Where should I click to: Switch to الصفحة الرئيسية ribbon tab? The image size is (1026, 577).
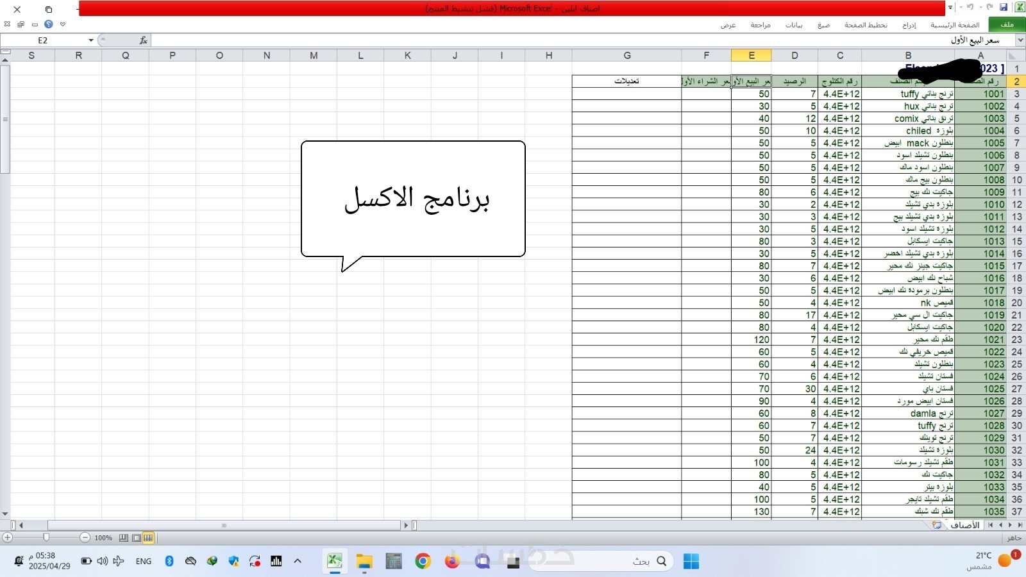(955, 25)
